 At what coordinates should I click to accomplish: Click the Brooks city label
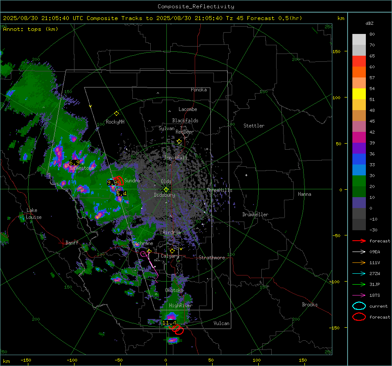tap(310, 305)
